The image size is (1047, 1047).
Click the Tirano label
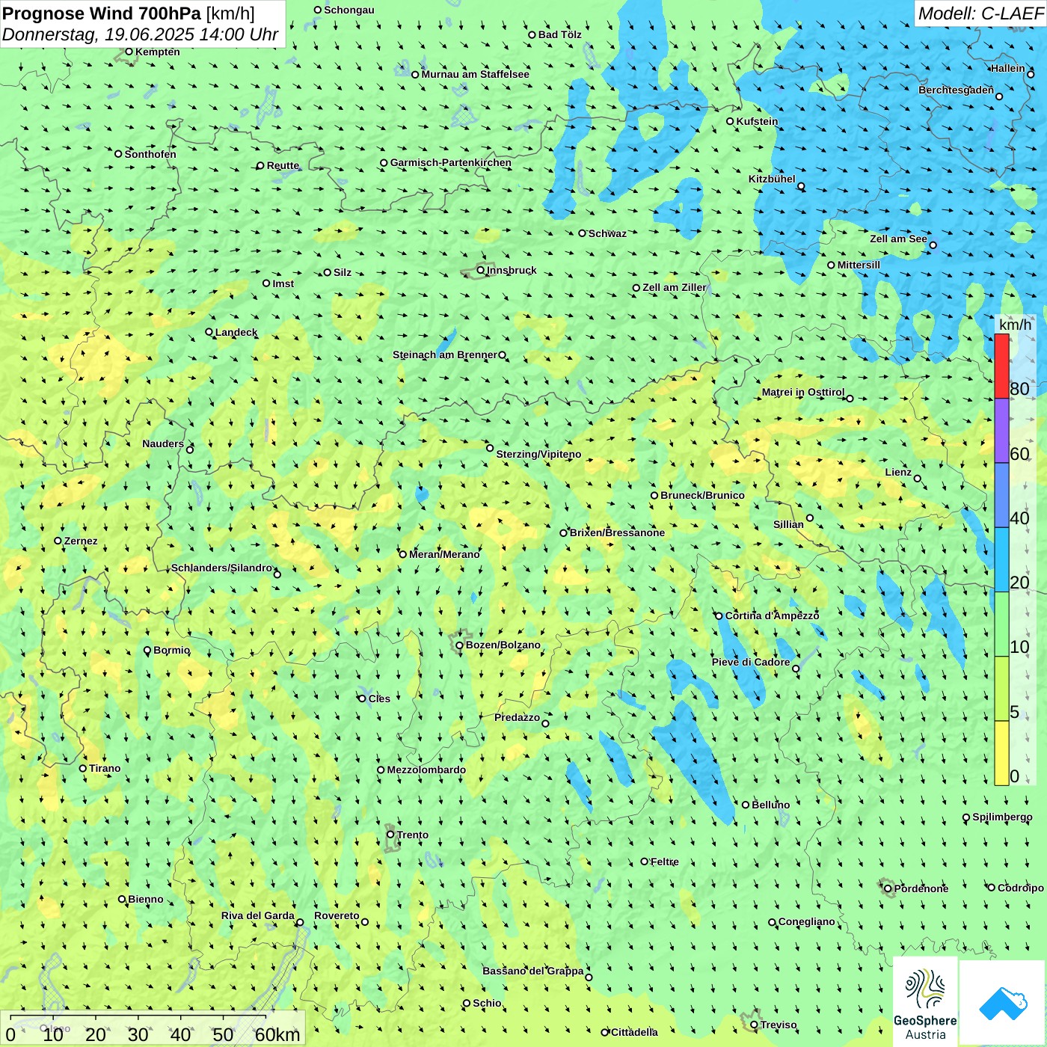pos(105,768)
